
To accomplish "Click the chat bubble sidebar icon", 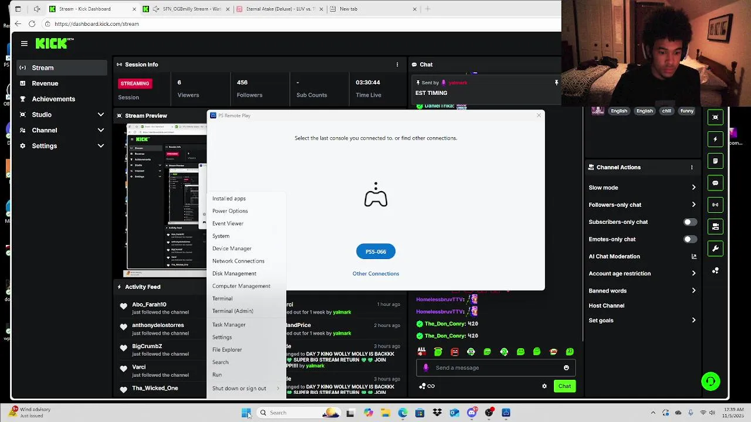I will pos(715,183).
